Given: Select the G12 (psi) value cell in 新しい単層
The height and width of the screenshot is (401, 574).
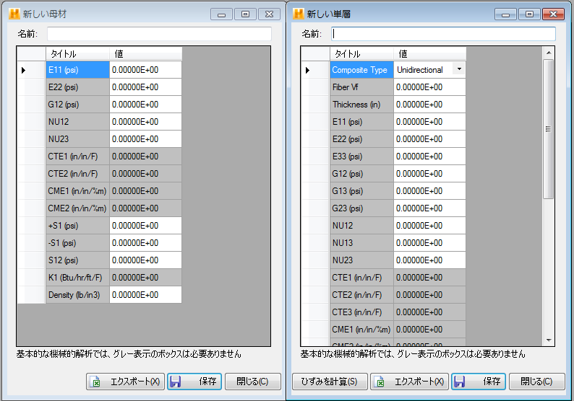Looking at the screenshot, I should point(429,174).
